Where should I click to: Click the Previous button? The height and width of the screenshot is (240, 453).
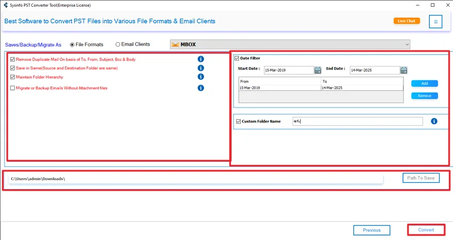pos(372,230)
